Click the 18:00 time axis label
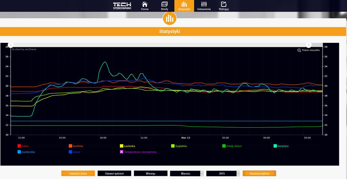The height and width of the screenshot is (179, 347). point(103,138)
